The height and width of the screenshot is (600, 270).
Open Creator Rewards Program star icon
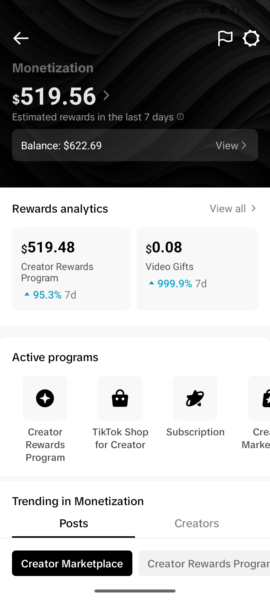[x=45, y=398]
